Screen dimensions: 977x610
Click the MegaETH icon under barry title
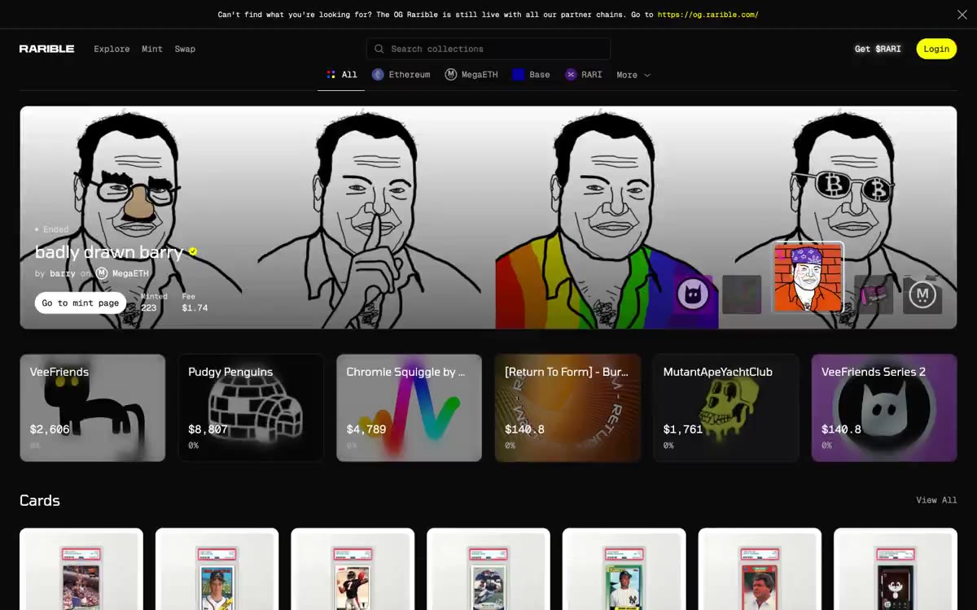click(x=102, y=273)
